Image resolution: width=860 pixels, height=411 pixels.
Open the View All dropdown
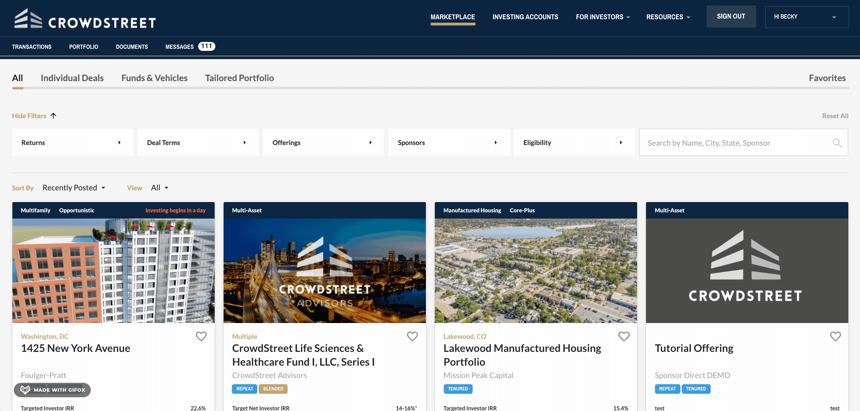pyautogui.click(x=160, y=188)
